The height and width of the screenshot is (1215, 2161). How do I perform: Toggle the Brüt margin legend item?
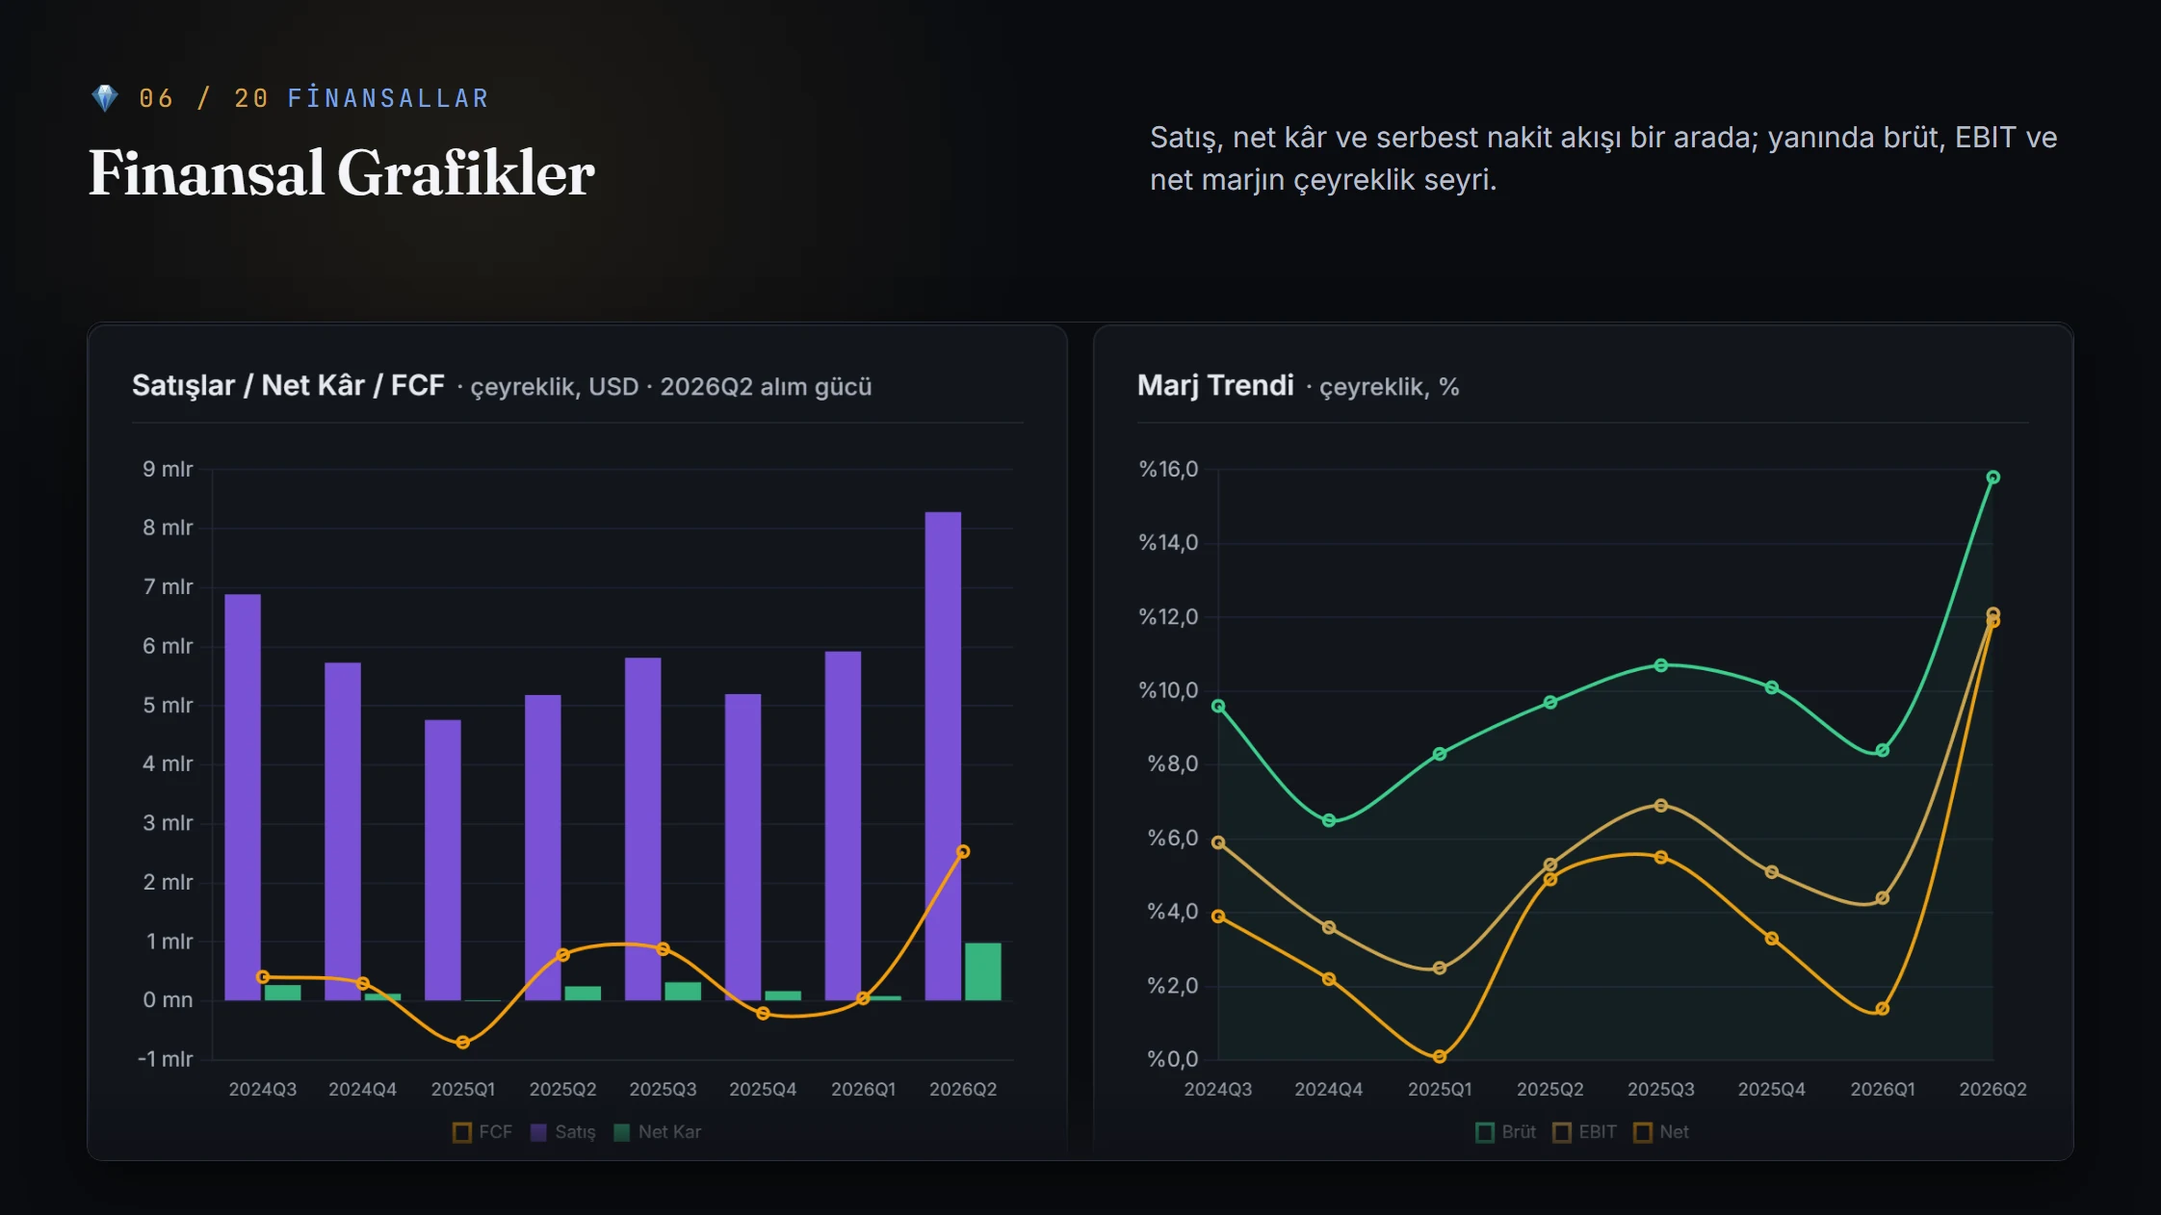(1506, 1132)
